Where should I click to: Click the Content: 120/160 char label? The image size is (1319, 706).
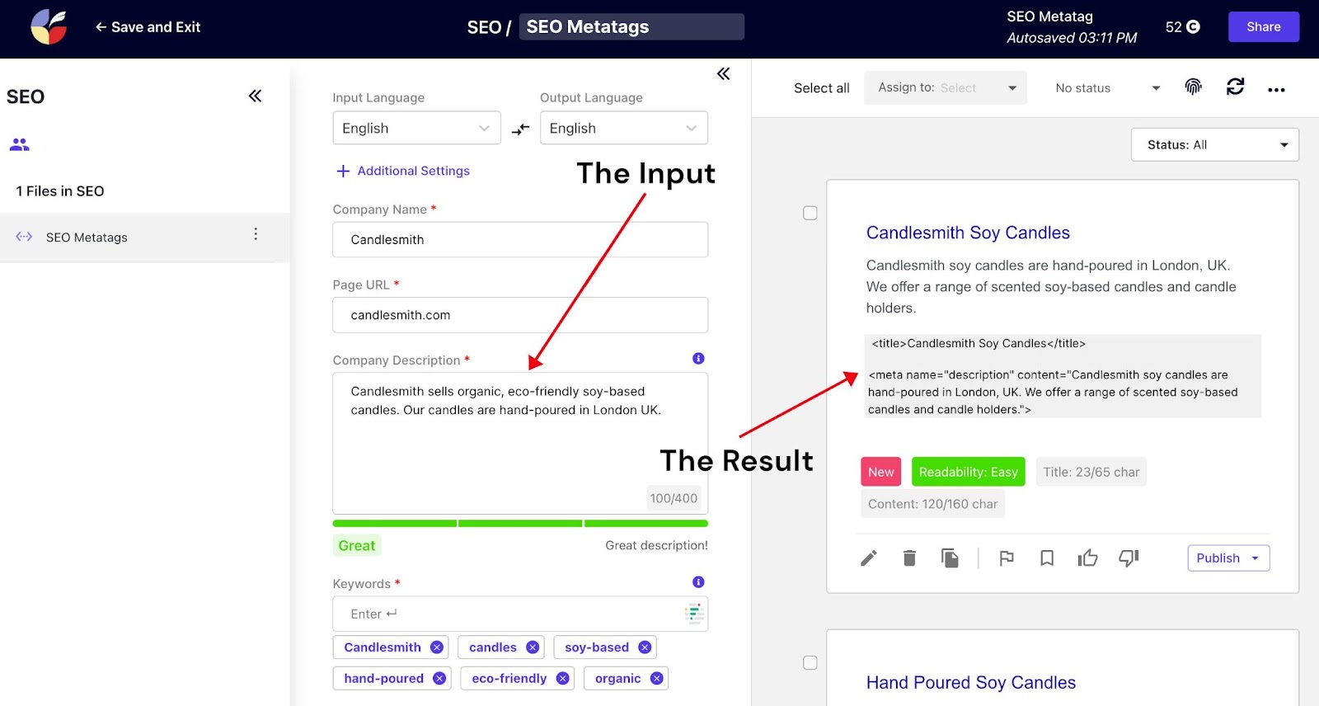click(x=932, y=504)
